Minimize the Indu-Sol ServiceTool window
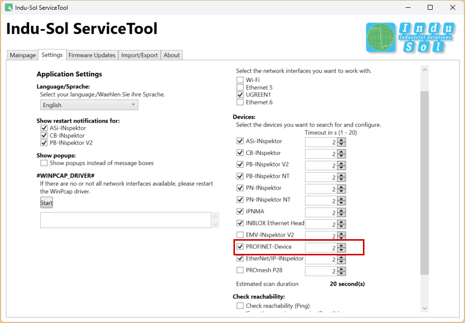Screen dimensions: 465x323 tap(408, 7)
